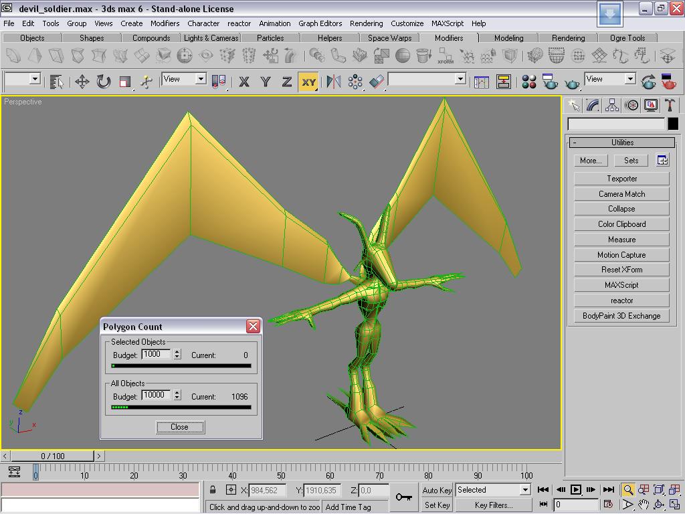Screen dimensions: 685x514
Task: Click the Collapse utility button
Action: (x=621, y=209)
